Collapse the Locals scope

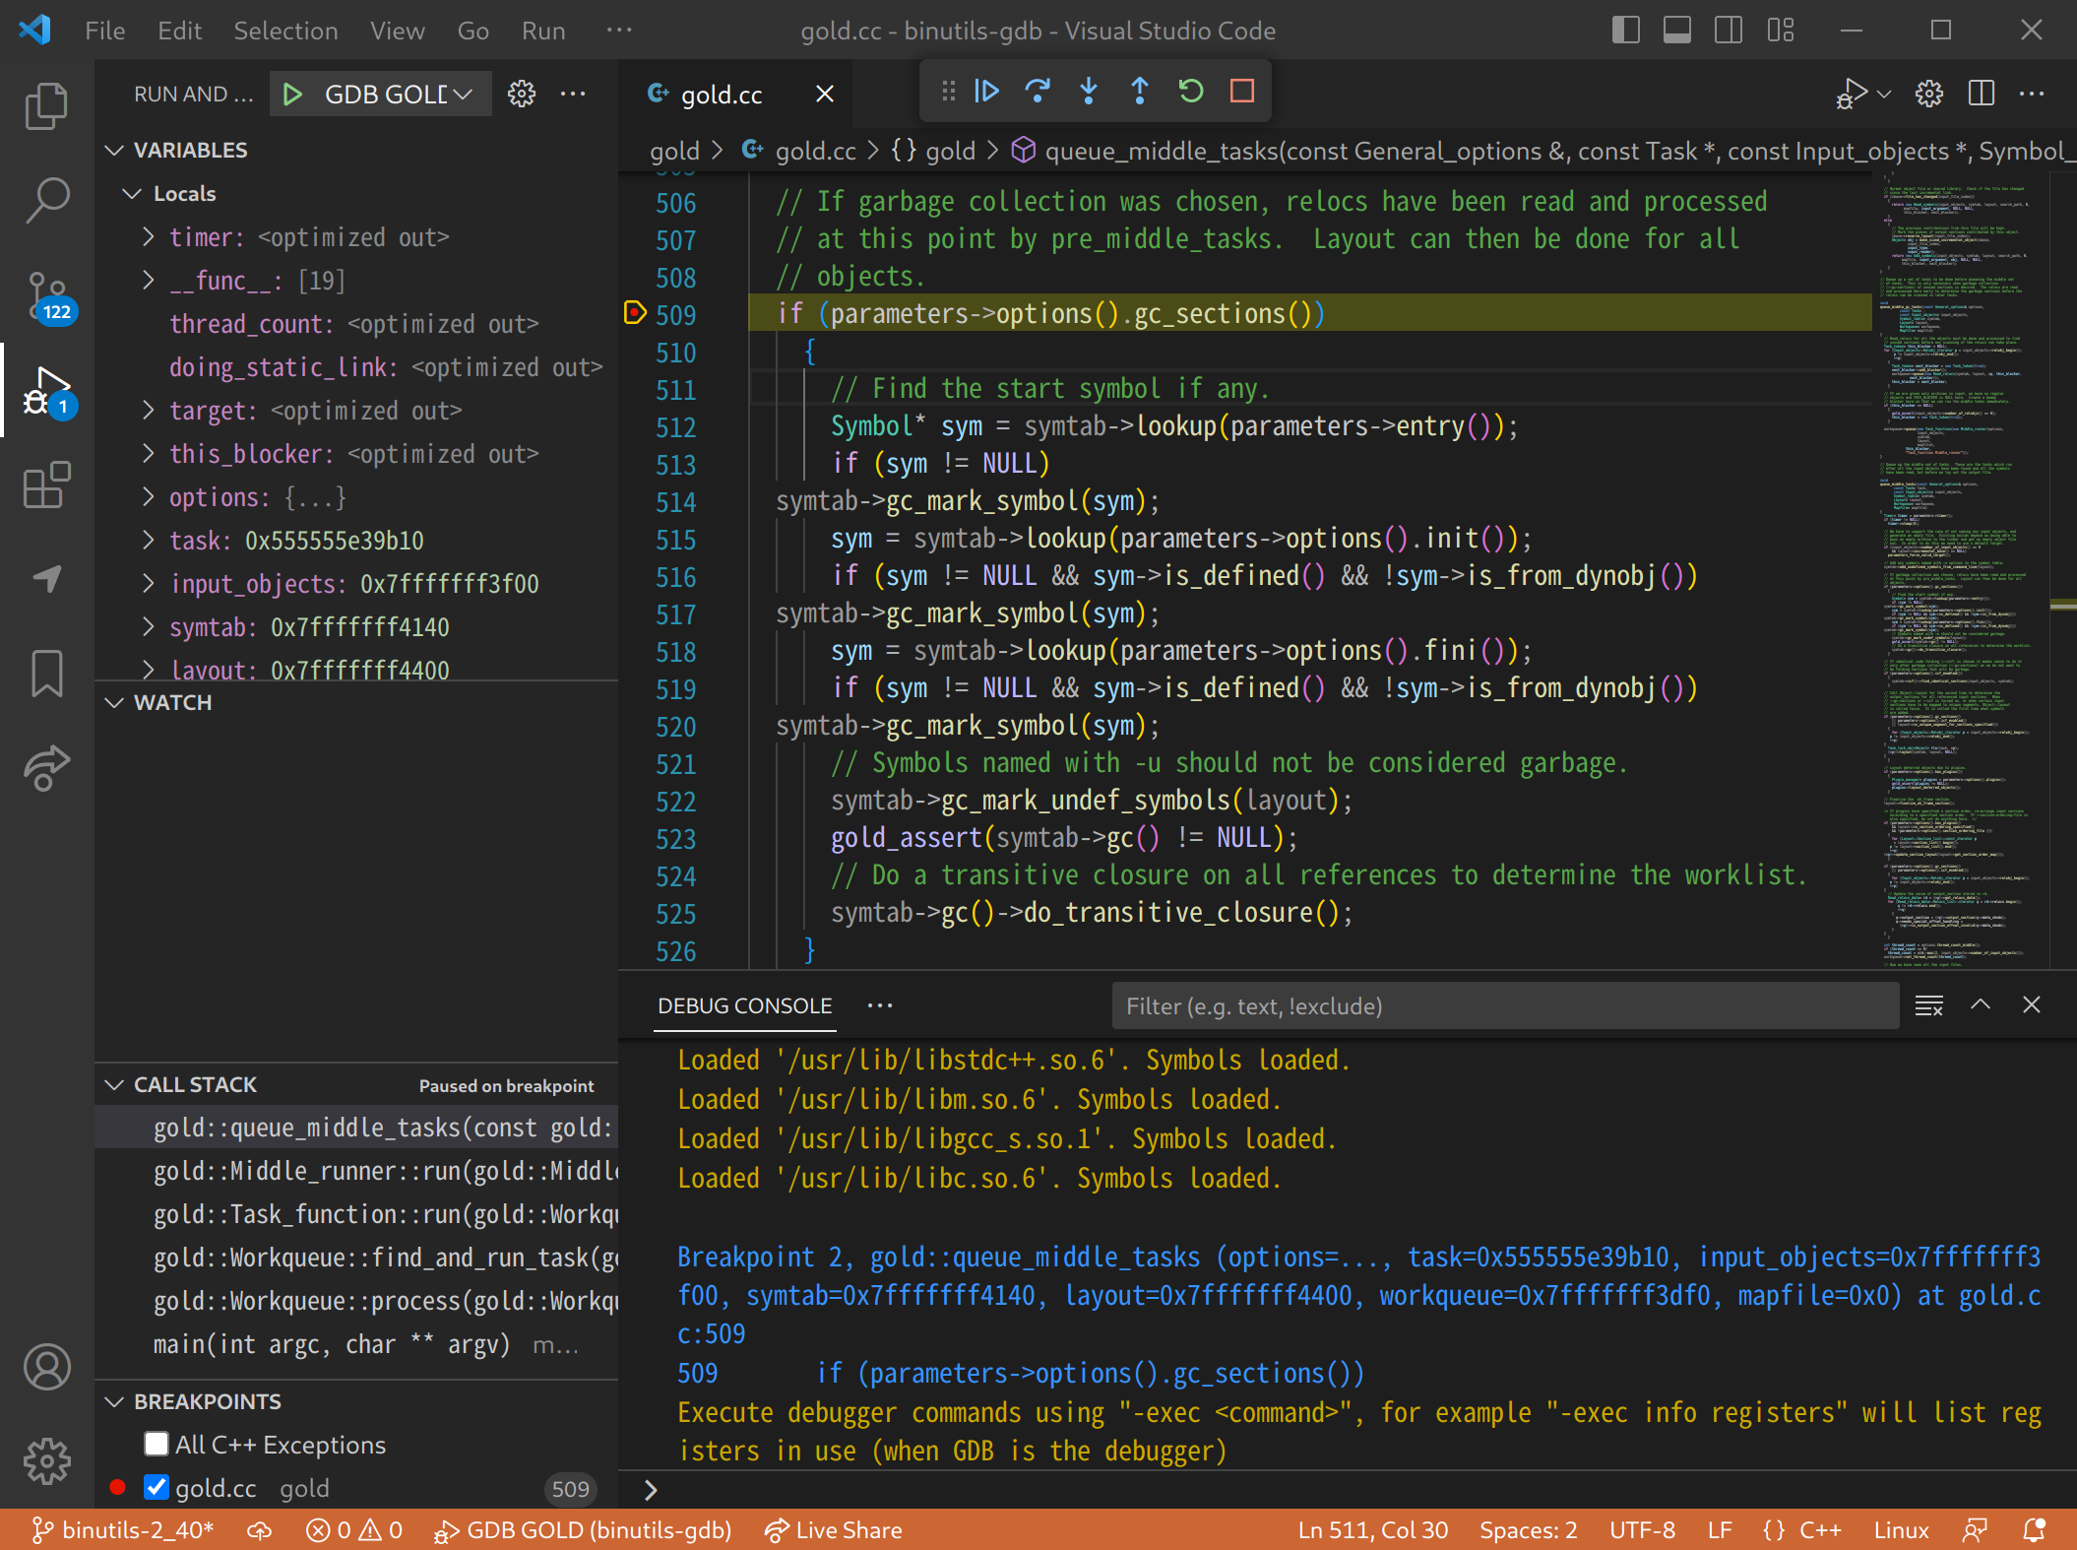132,194
